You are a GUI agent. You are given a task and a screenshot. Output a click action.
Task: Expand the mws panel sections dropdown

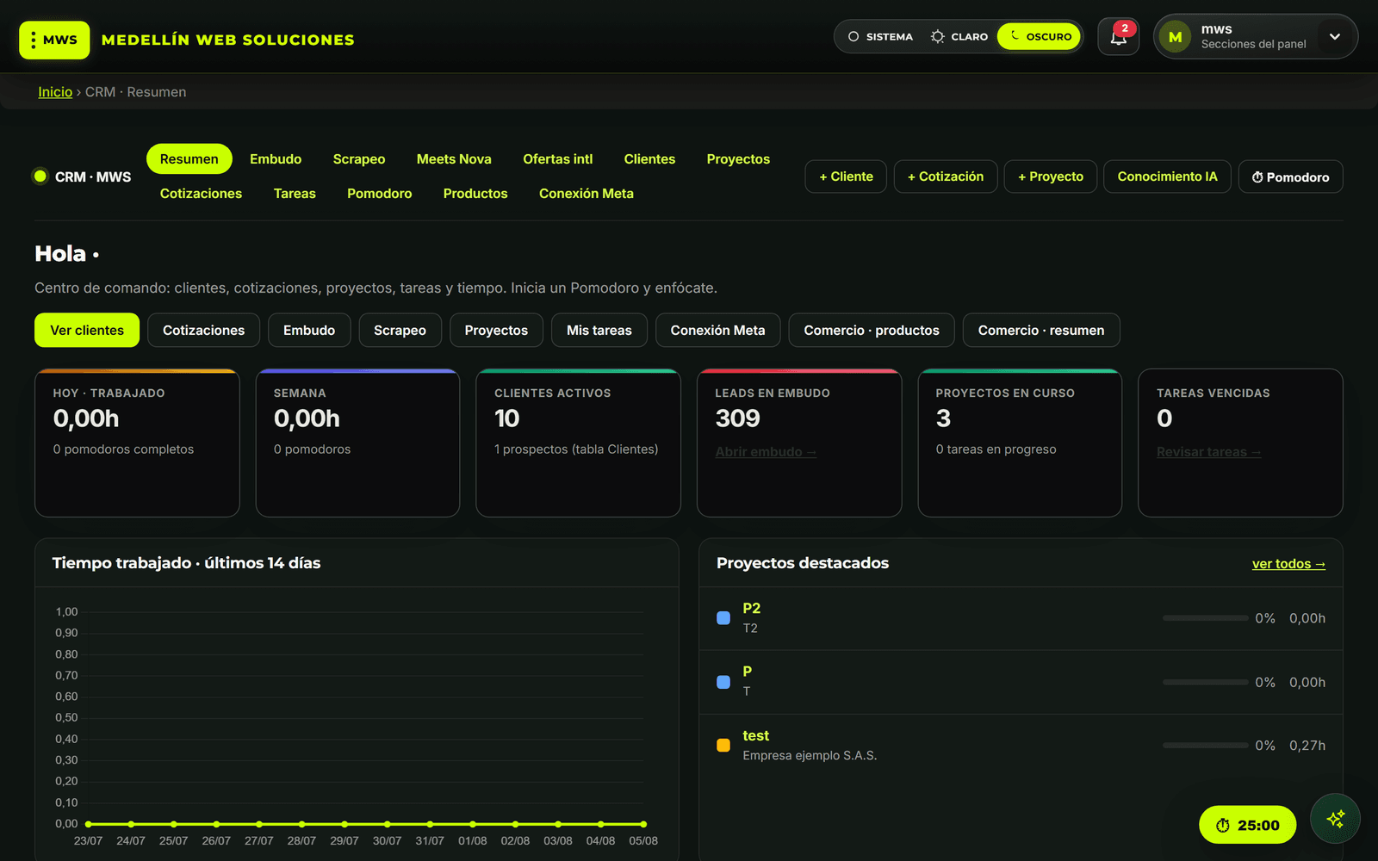[x=1334, y=37]
